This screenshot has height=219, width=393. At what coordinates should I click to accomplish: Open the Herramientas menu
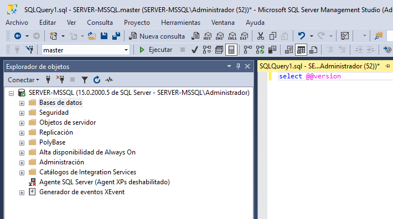coord(180,23)
